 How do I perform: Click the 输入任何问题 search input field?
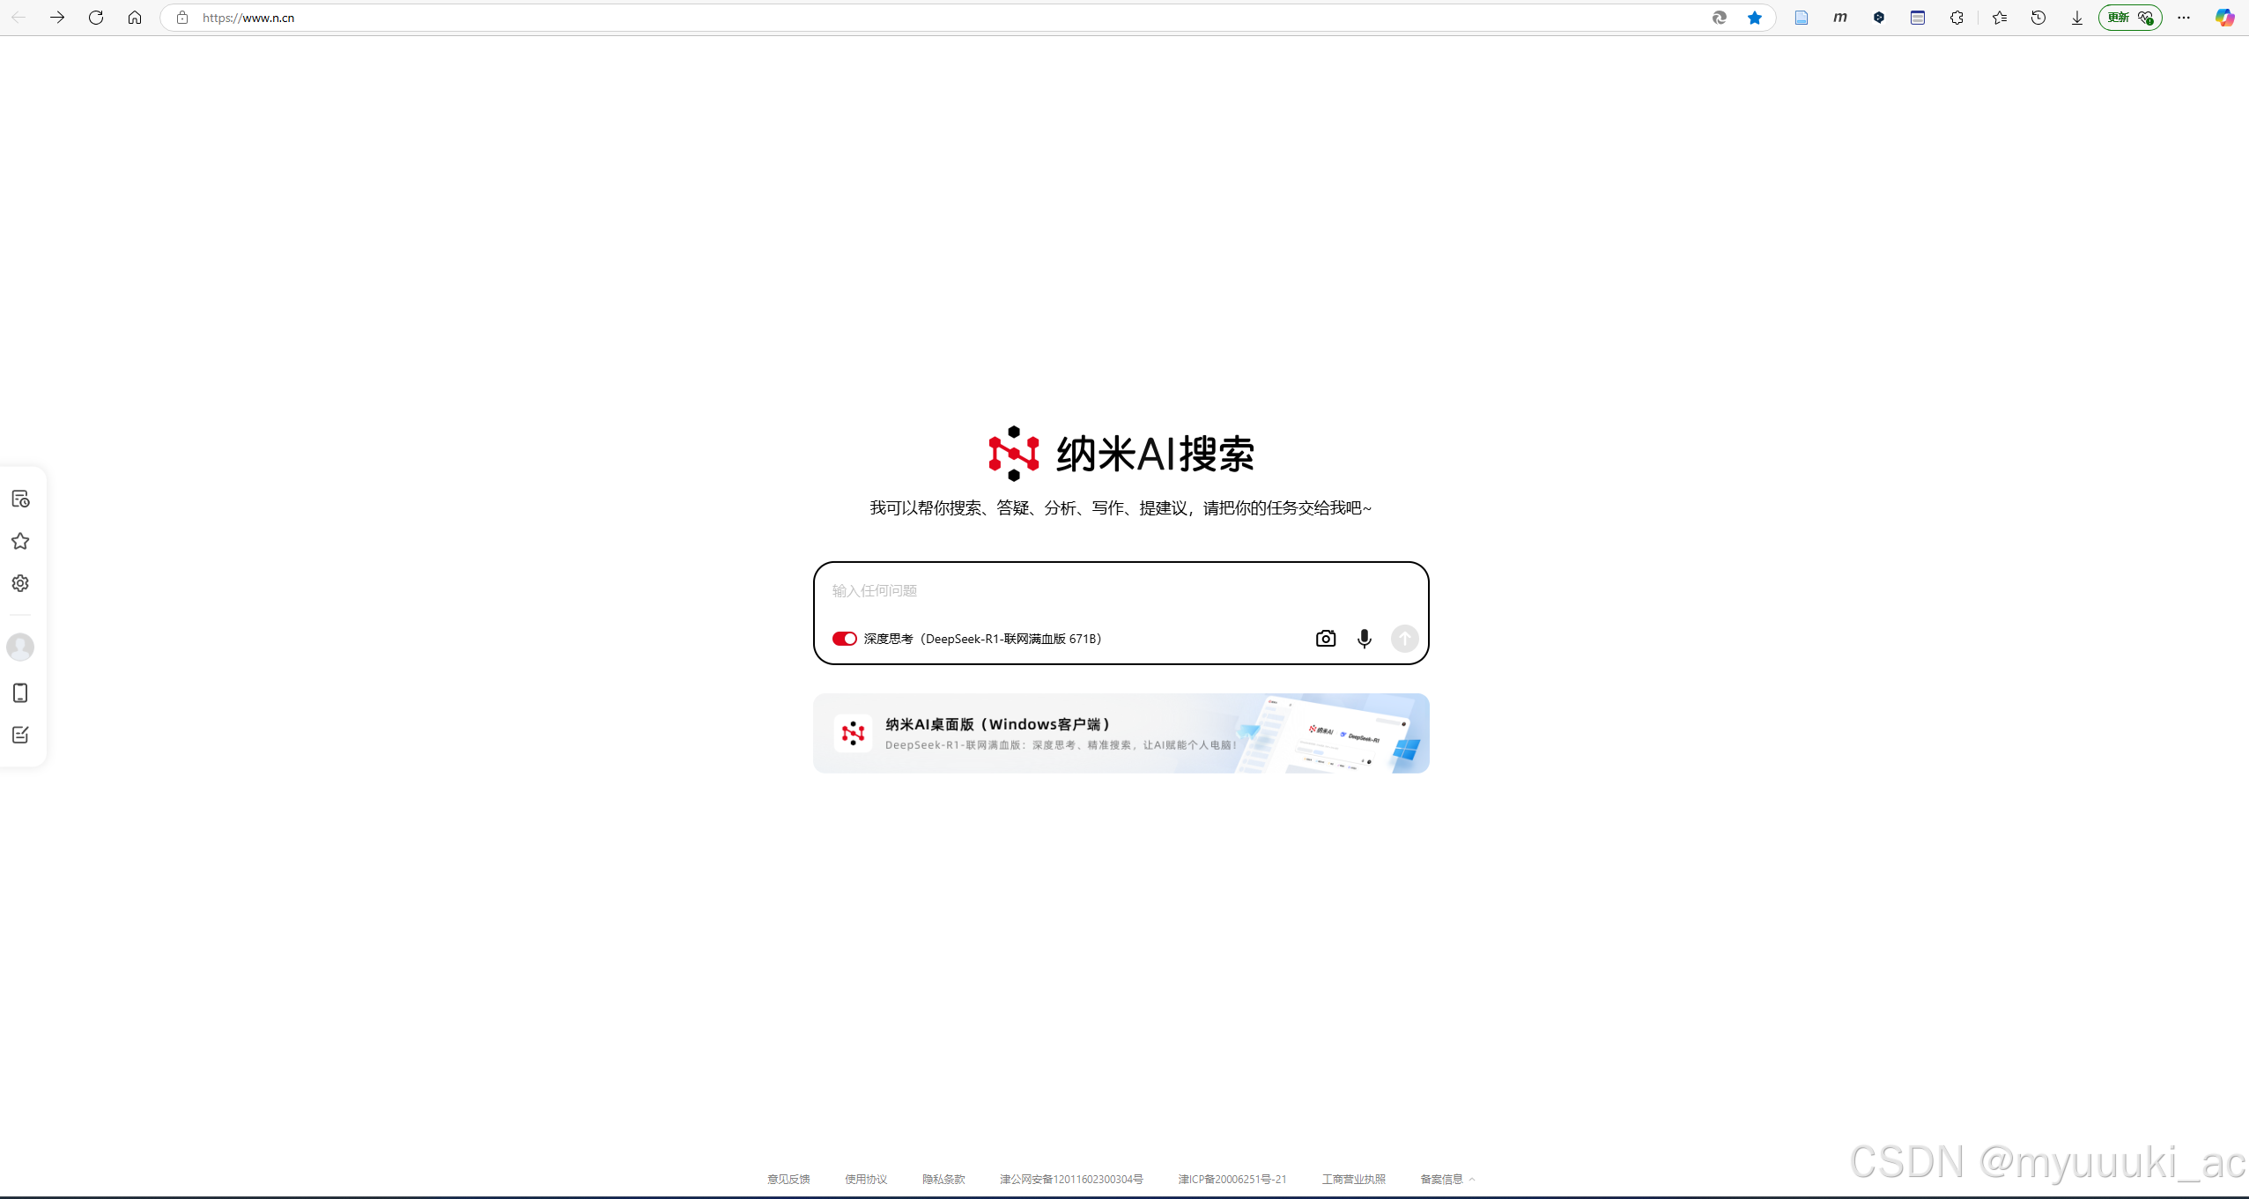(1119, 590)
